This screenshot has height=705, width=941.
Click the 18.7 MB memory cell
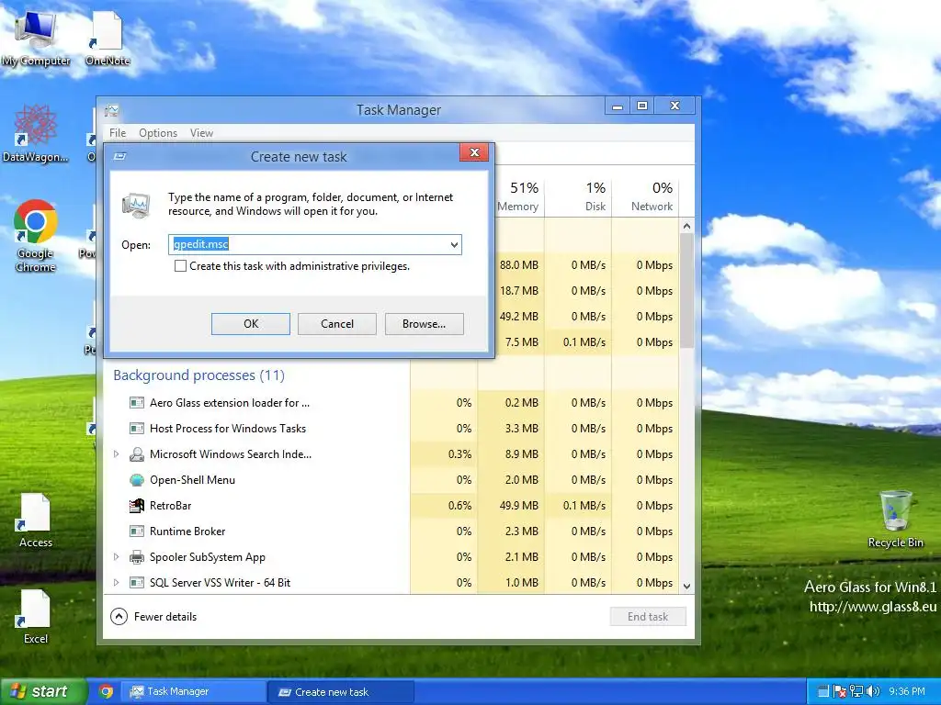(x=518, y=291)
